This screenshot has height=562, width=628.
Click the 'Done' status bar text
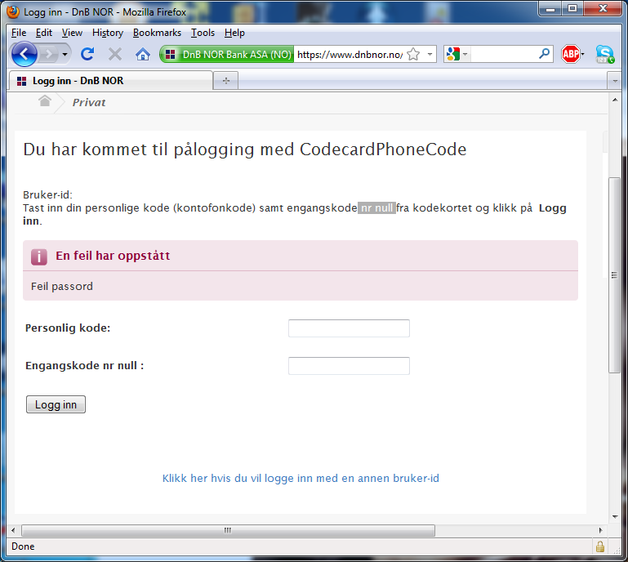pos(23,546)
